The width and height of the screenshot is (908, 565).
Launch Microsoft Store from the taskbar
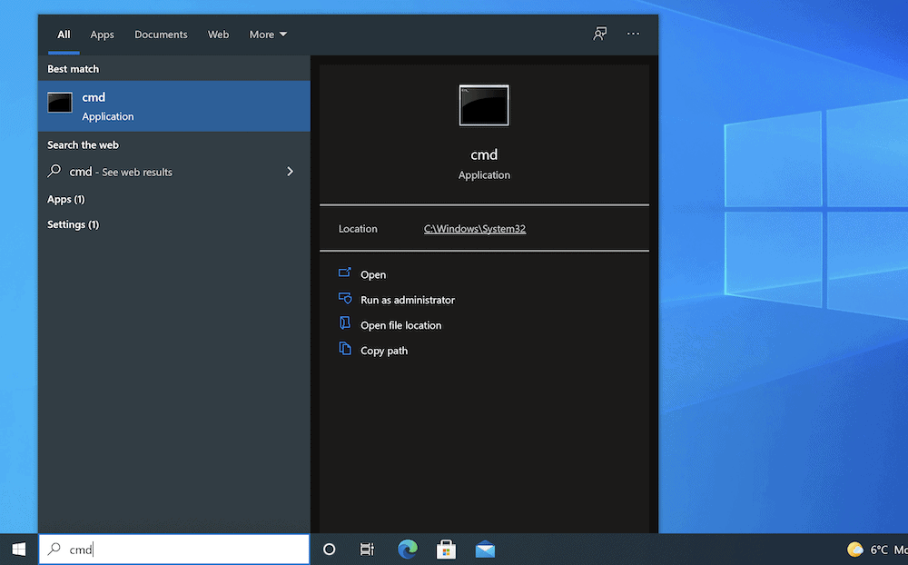pos(446,550)
